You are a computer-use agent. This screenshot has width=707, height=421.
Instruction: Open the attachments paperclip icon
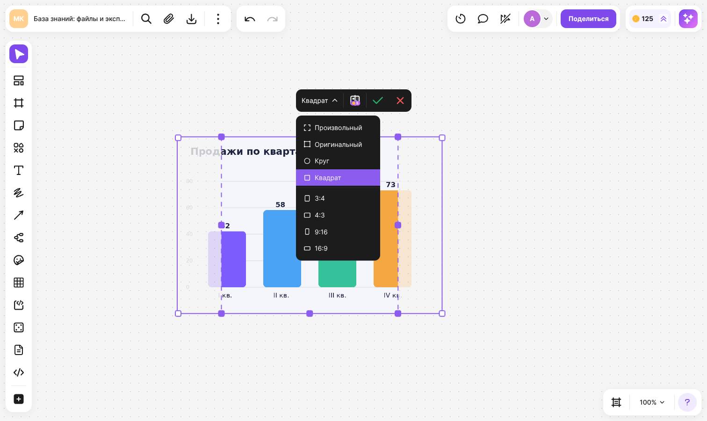click(x=169, y=19)
